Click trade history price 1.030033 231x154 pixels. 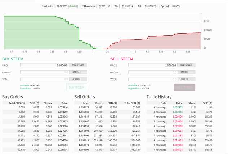(178, 145)
